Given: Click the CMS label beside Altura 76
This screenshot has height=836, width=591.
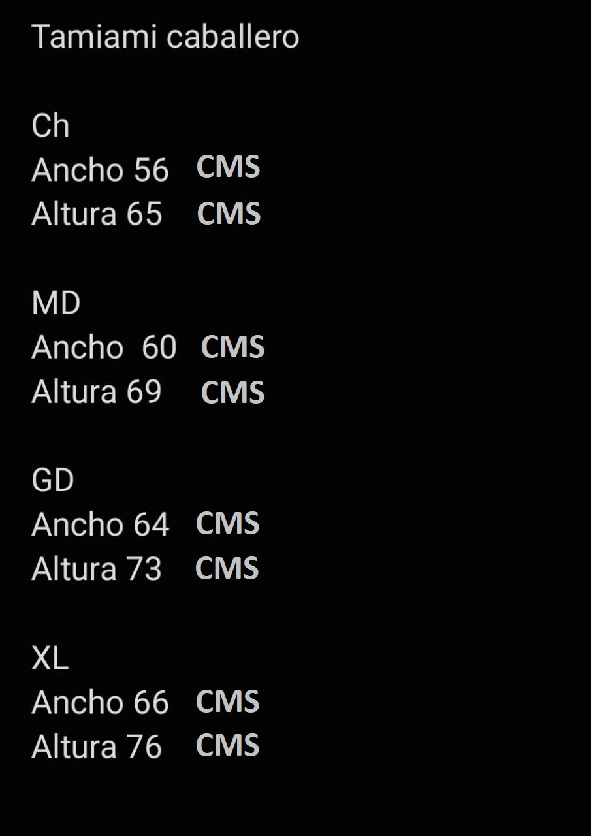Looking at the screenshot, I should pos(228,746).
